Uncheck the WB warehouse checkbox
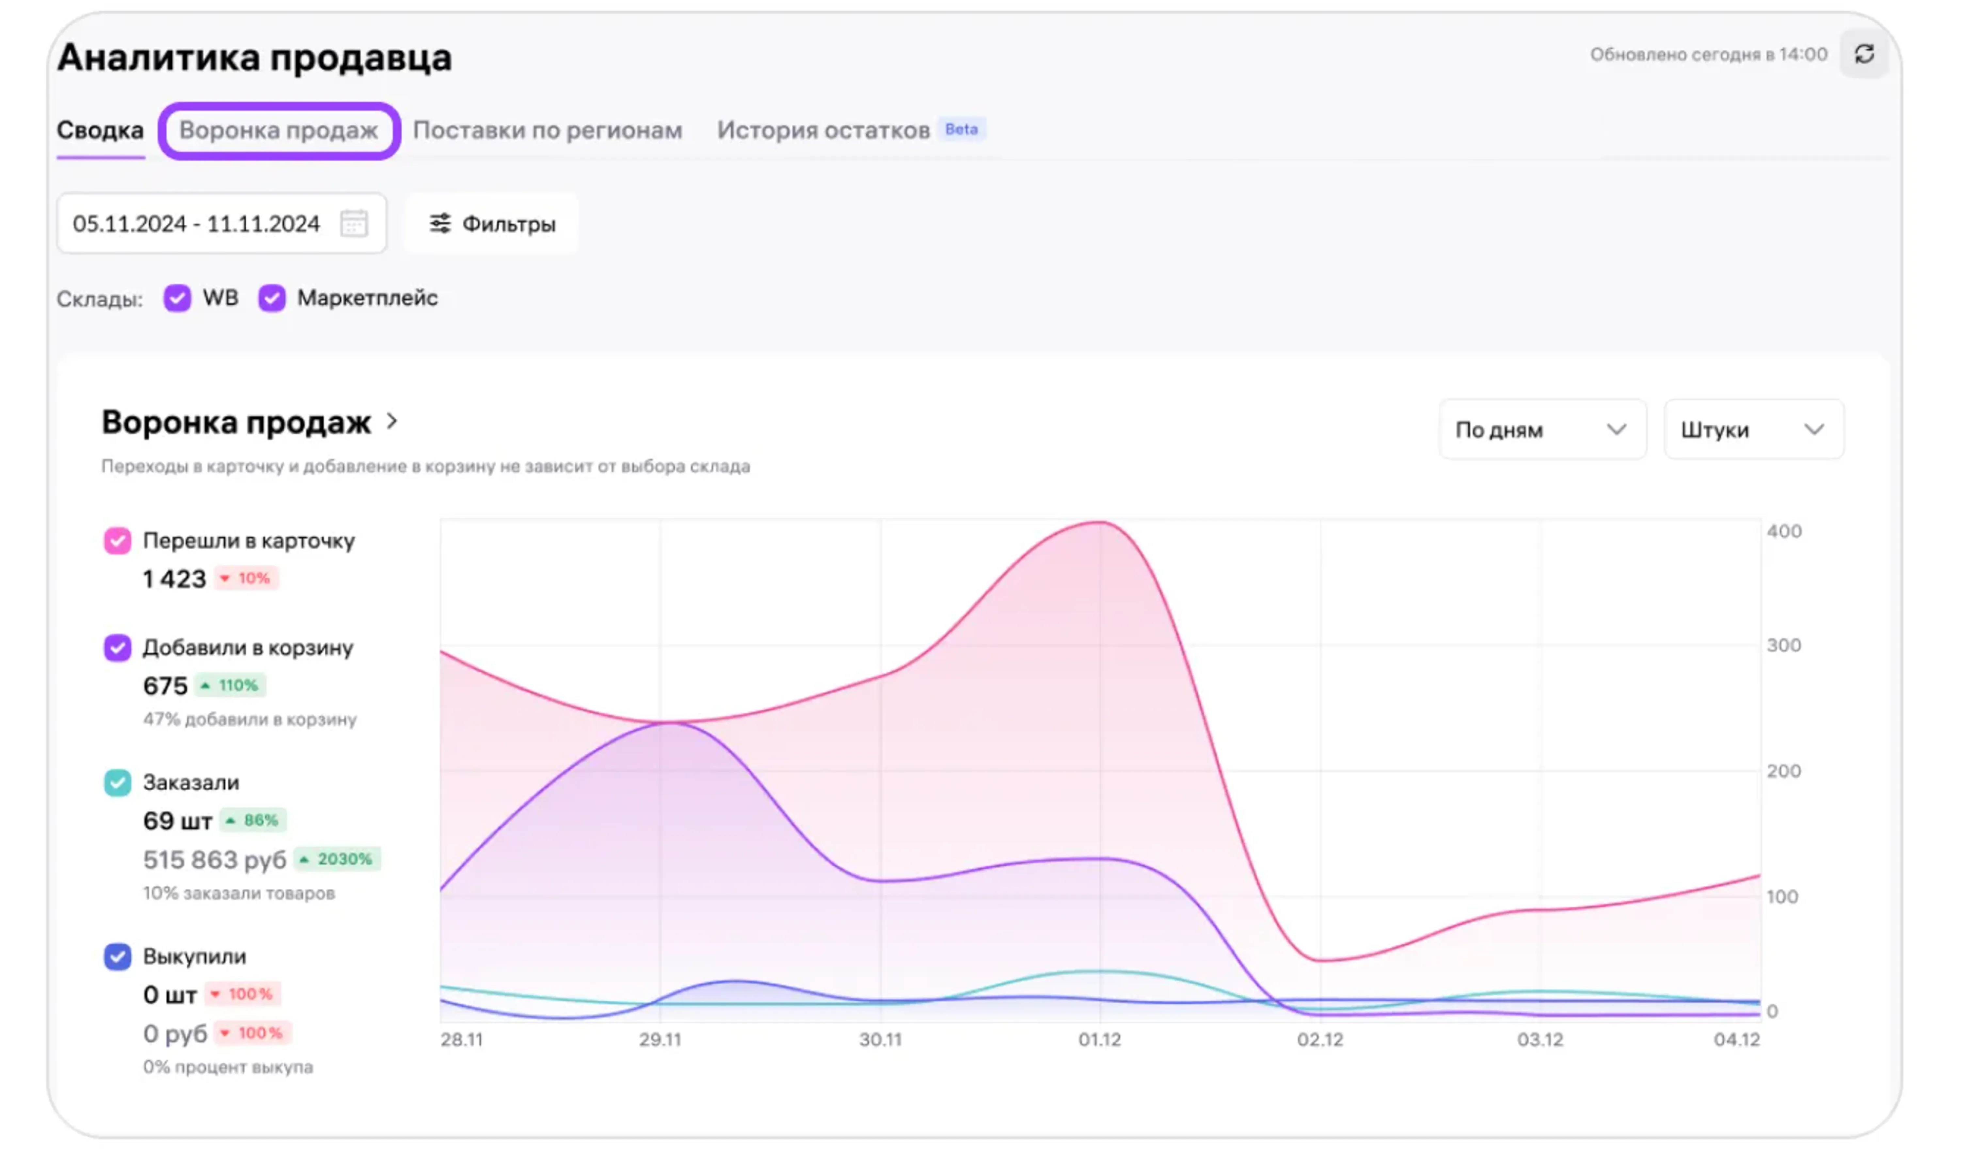Viewport: 1965px width, 1154px height. point(177,298)
